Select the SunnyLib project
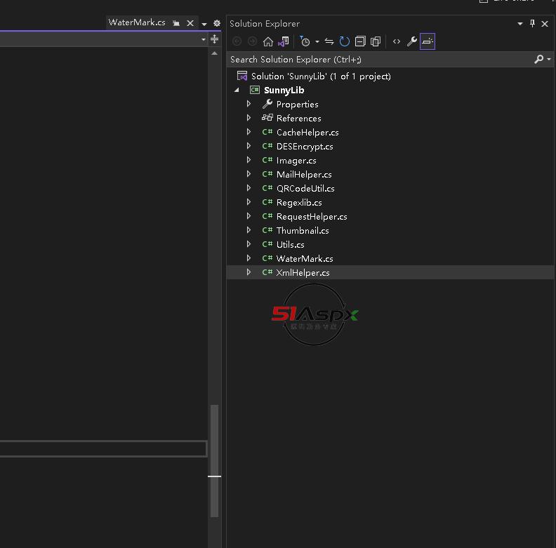This screenshot has height=548, width=556. tap(284, 90)
